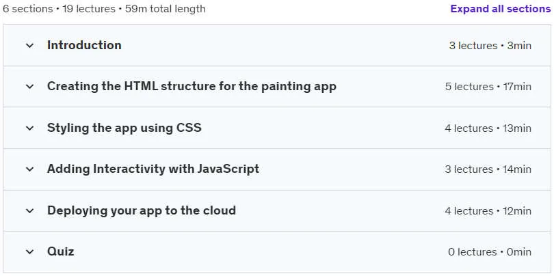Click chevron beside Creating the HTML structure
The height and width of the screenshot is (276, 554).
(x=29, y=87)
